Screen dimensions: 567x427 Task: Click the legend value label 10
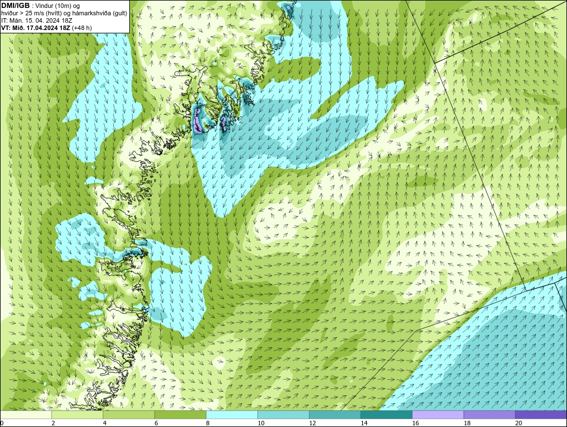pos(261,423)
